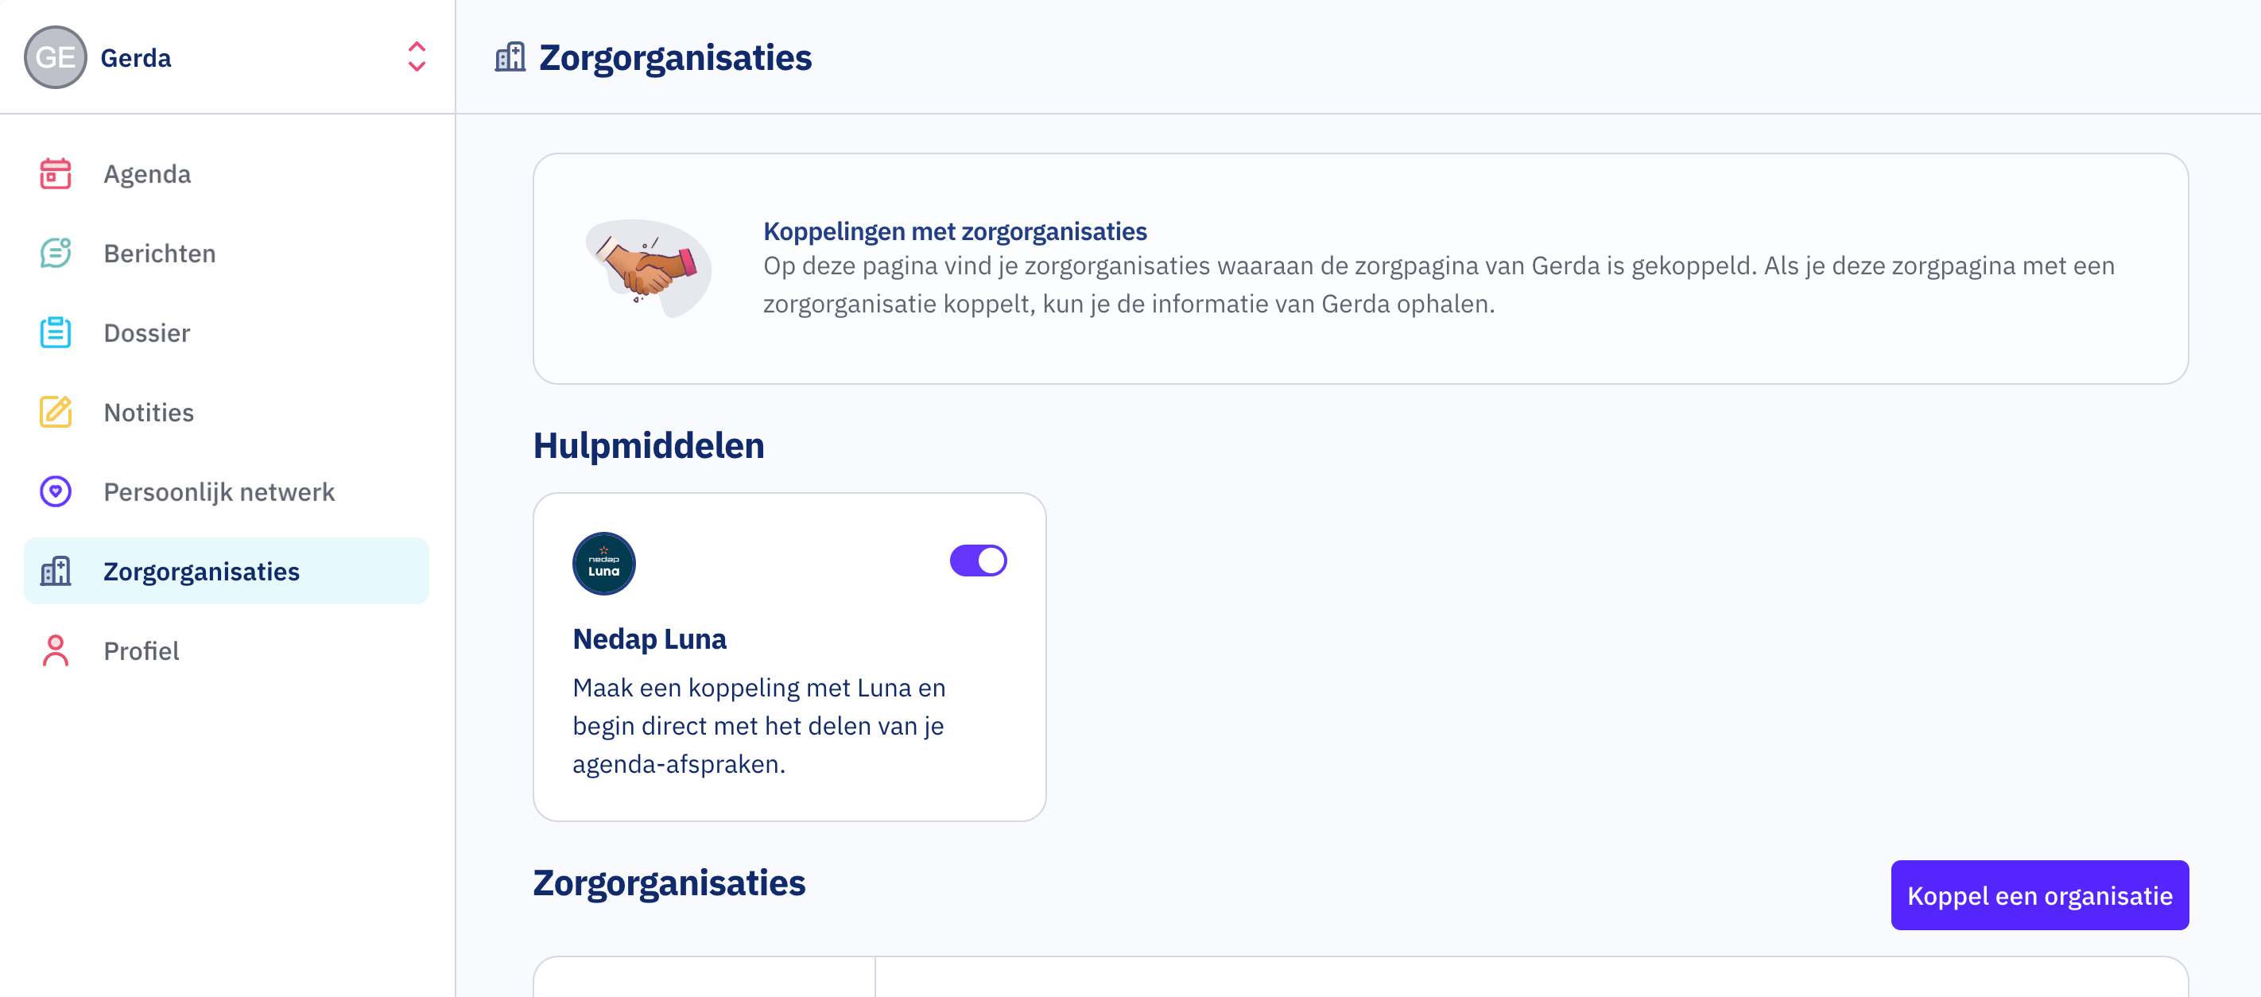Open the Dossier section
Viewport: 2261px width, 997px height.
click(146, 332)
